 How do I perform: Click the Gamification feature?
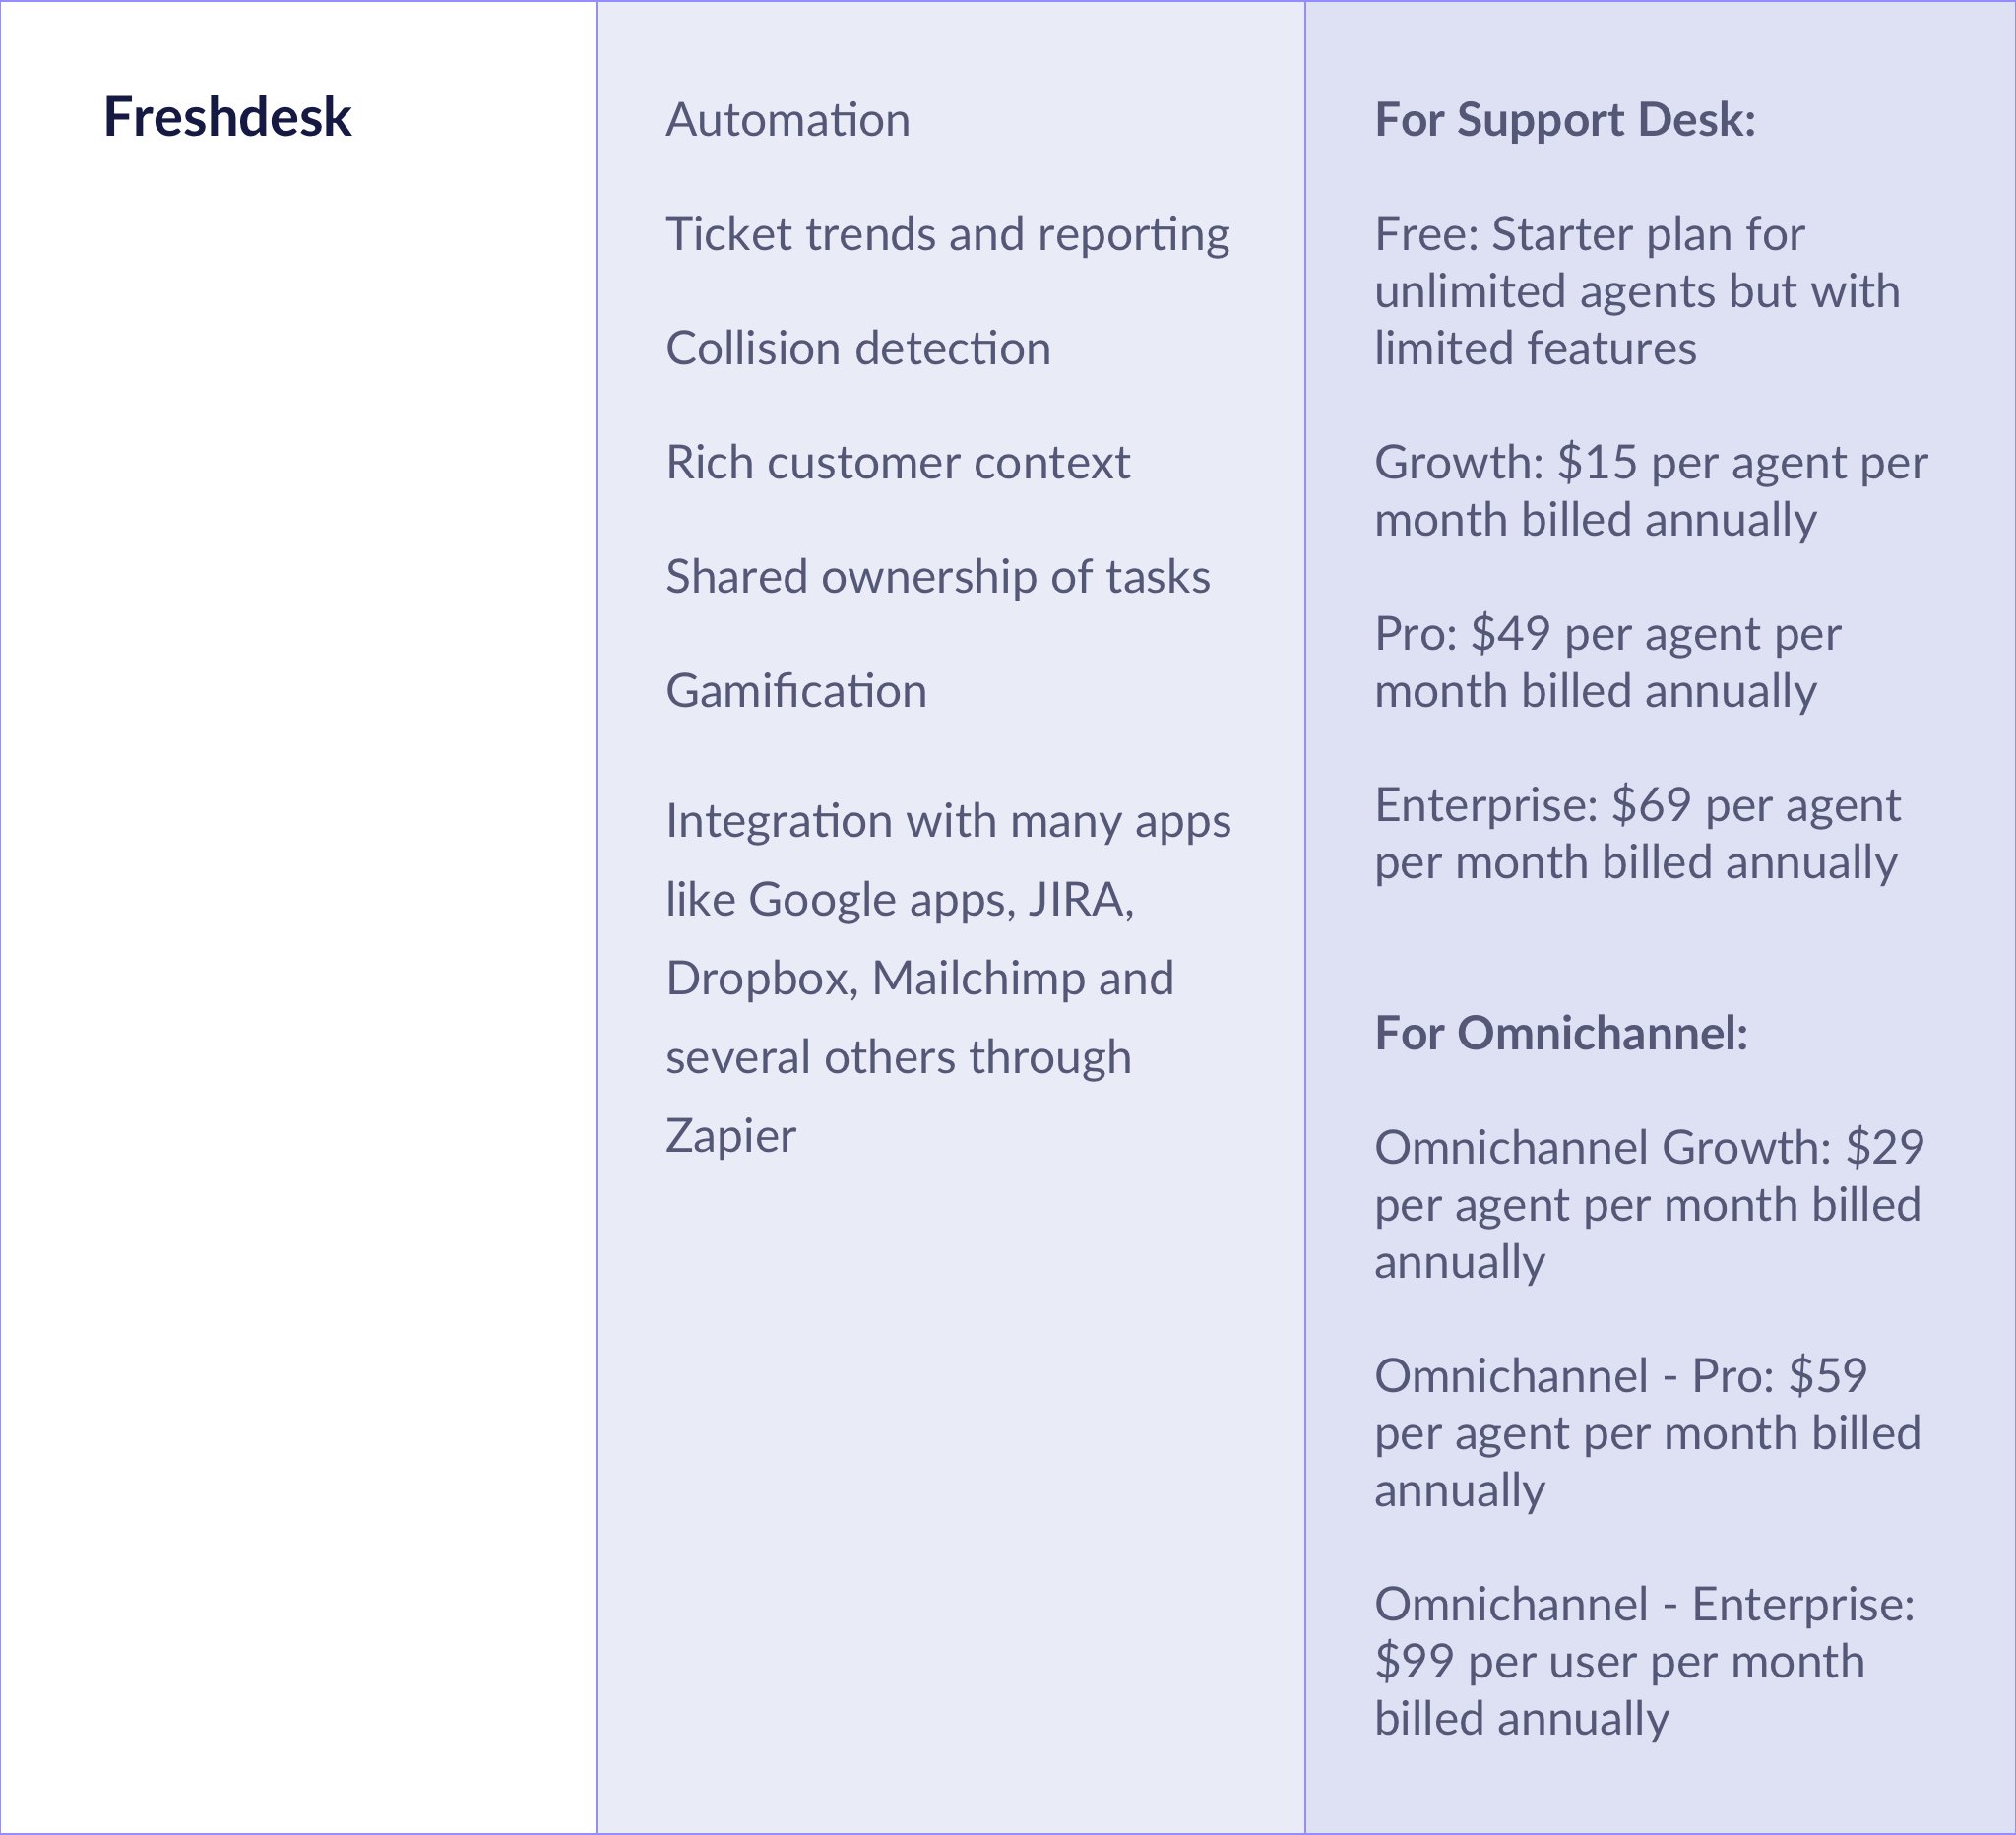[x=796, y=691]
